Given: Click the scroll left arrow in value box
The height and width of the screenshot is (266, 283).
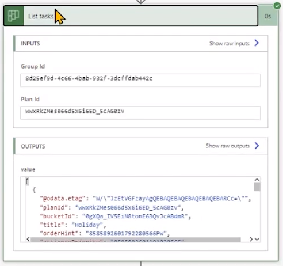Looking at the screenshot, I should [28, 239].
